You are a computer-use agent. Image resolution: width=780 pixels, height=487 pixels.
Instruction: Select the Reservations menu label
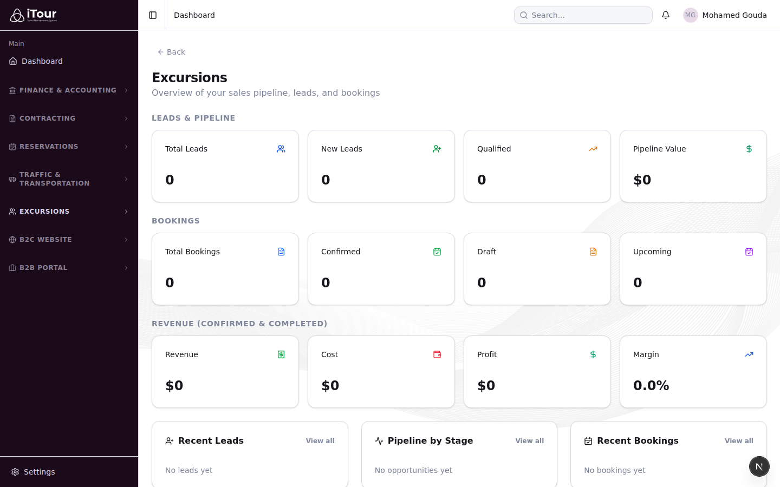(49, 147)
